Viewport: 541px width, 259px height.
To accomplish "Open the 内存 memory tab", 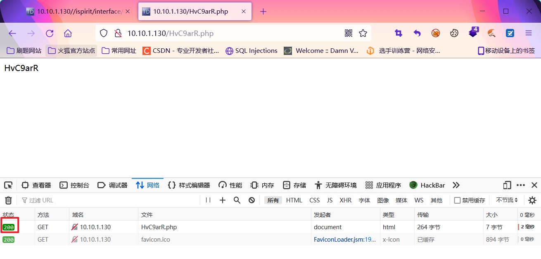I will tap(262, 185).
